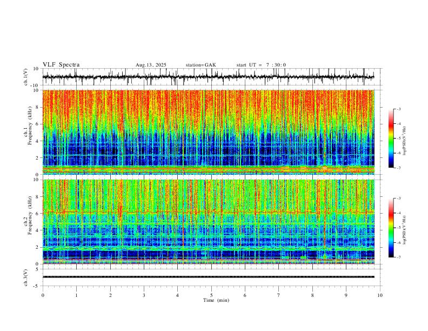
Task: Click the ch.3 flat waveform band
Action: pyautogui.click(x=208, y=277)
